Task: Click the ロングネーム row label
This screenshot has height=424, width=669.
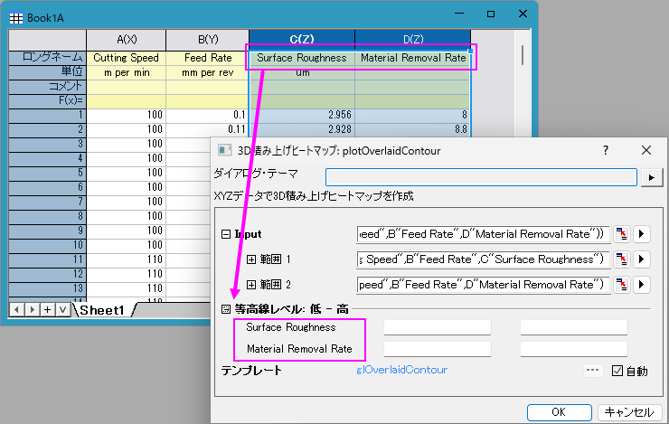Action: 47,58
